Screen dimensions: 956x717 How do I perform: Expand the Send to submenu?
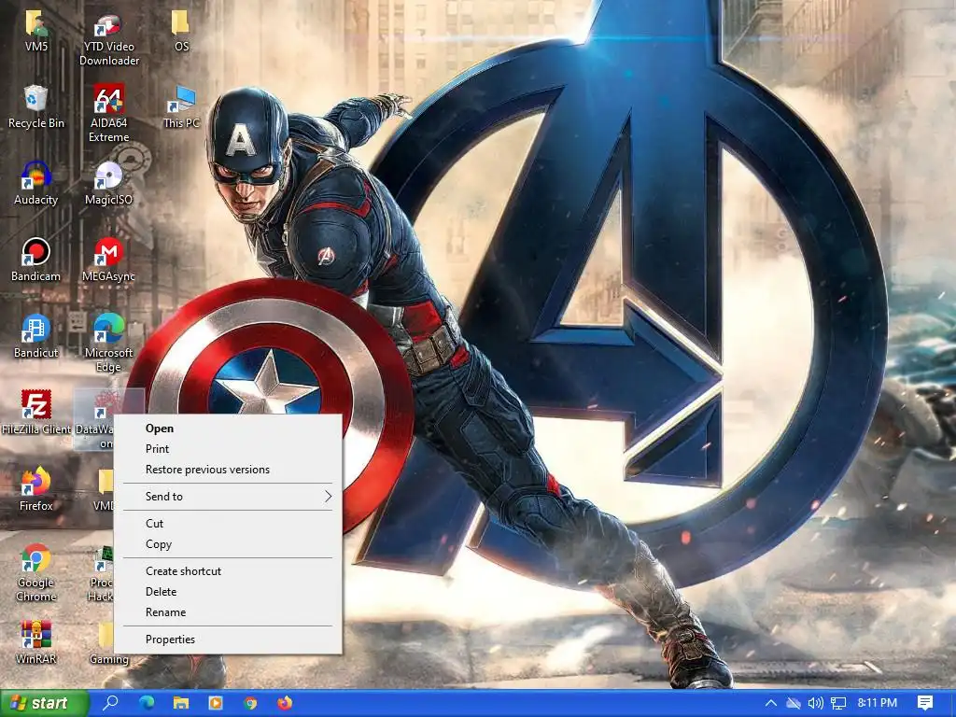pyautogui.click(x=228, y=497)
